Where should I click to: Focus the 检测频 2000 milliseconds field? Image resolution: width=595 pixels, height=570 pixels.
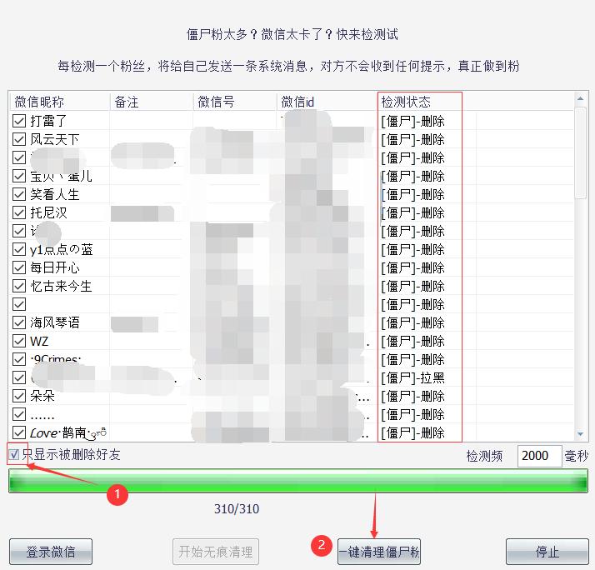(x=539, y=456)
